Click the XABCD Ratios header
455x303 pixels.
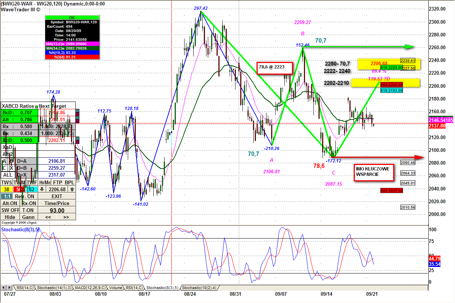tap(18, 106)
